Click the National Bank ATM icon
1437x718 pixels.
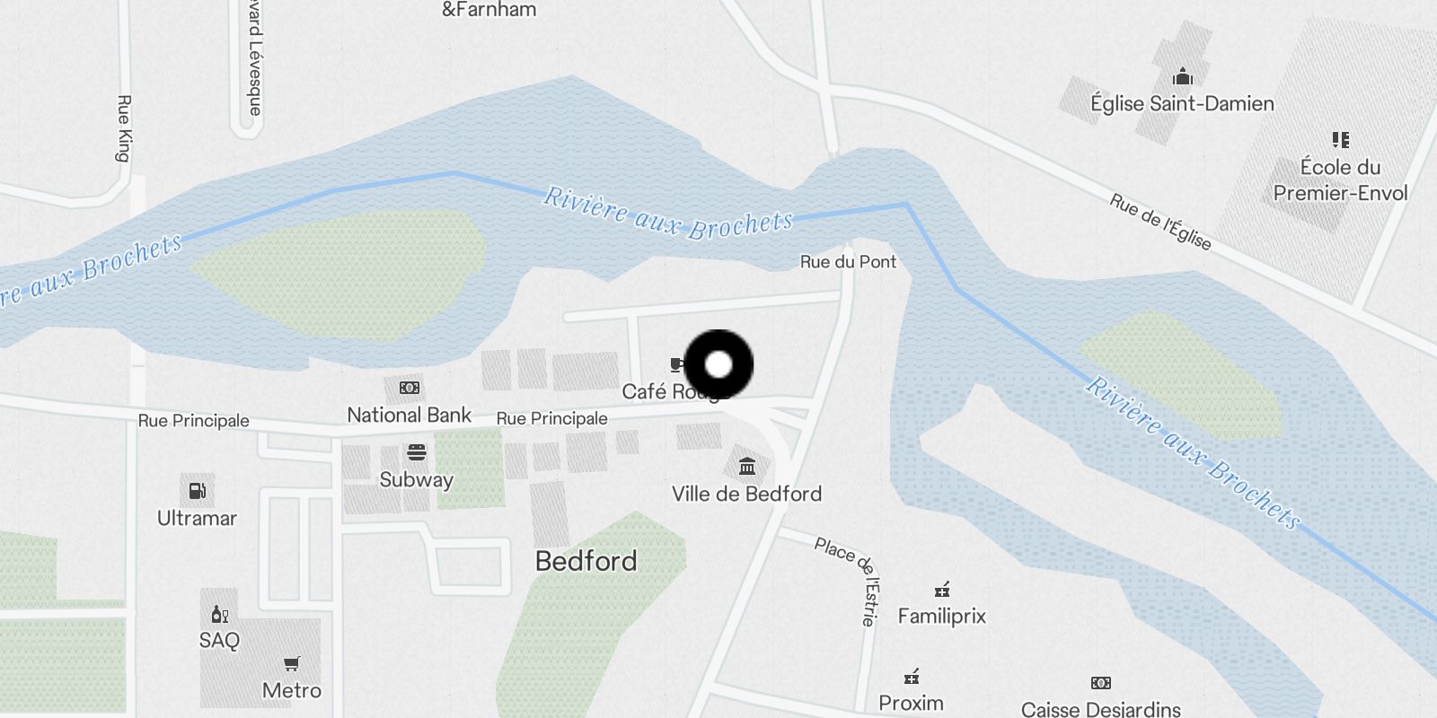point(410,388)
